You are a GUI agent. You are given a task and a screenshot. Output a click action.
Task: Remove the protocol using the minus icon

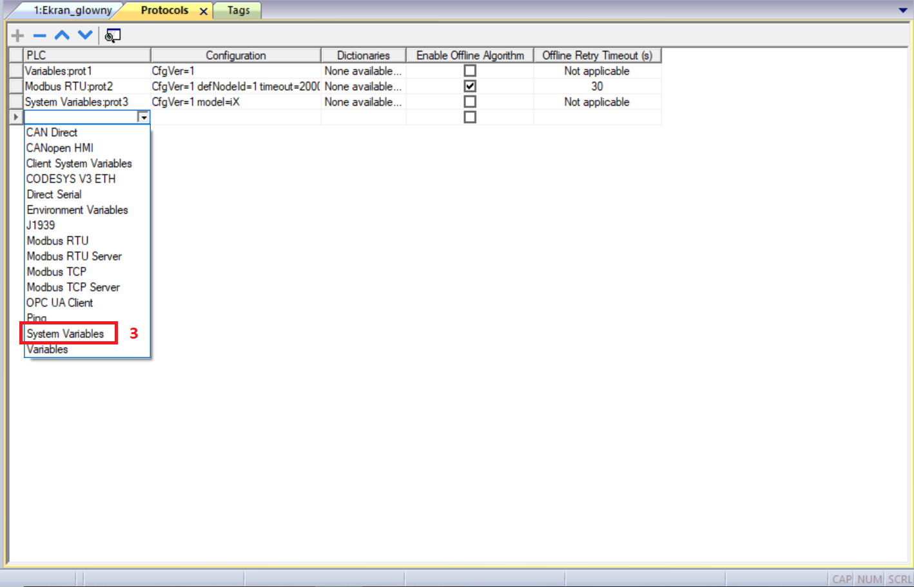click(40, 35)
